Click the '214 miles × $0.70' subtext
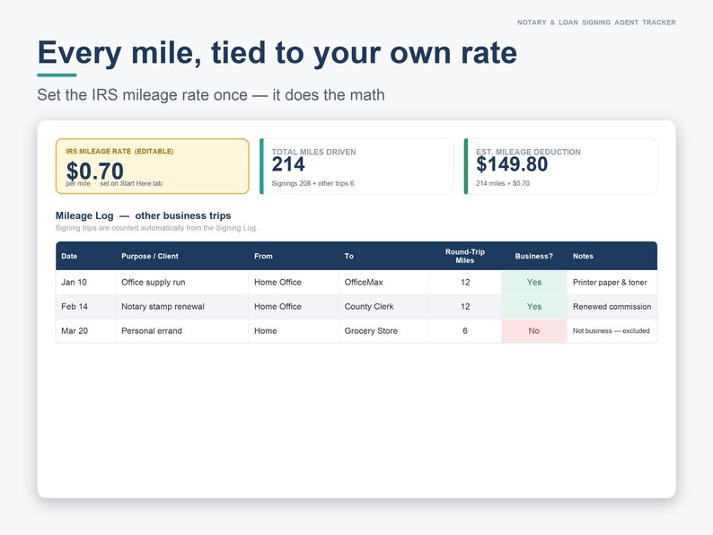Screen dimensions: 713x535 point(503,184)
